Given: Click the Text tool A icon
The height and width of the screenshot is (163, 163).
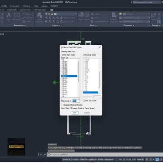Looking at the screenshot, I should click(x=9, y=15).
